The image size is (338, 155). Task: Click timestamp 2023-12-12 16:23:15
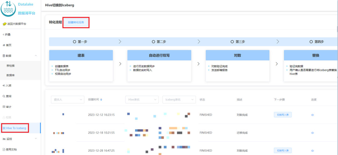(101, 115)
